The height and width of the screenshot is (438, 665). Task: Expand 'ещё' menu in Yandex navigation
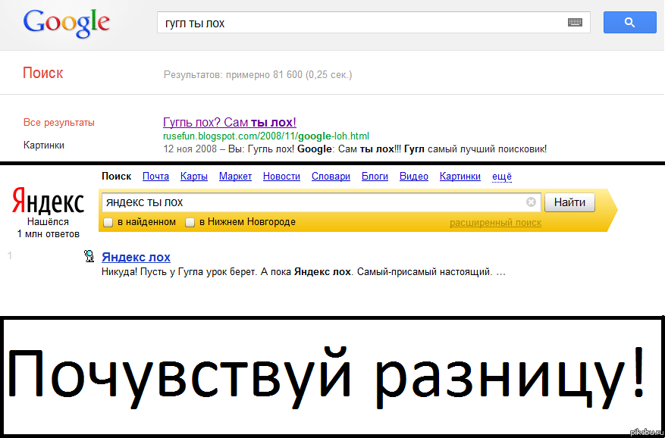pyautogui.click(x=502, y=177)
